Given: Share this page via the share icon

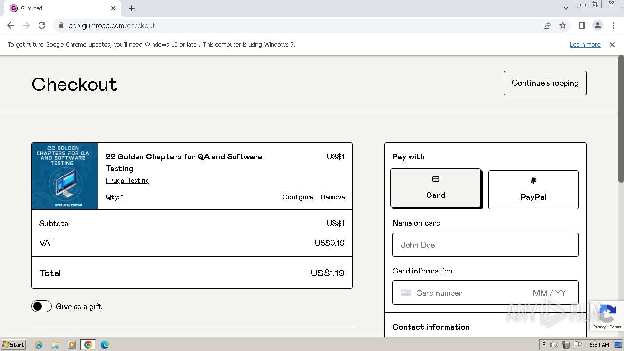Looking at the screenshot, I should [x=547, y=26].
